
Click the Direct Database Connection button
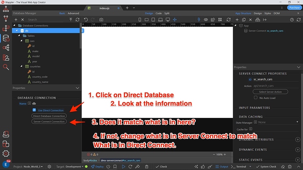click(x=49, y=116)
